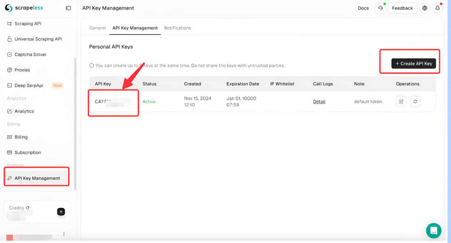Click the Universal Scraping API lock icon
This screenshot has height=243, width=451.
pyautogui.click(x=10, y=39)
